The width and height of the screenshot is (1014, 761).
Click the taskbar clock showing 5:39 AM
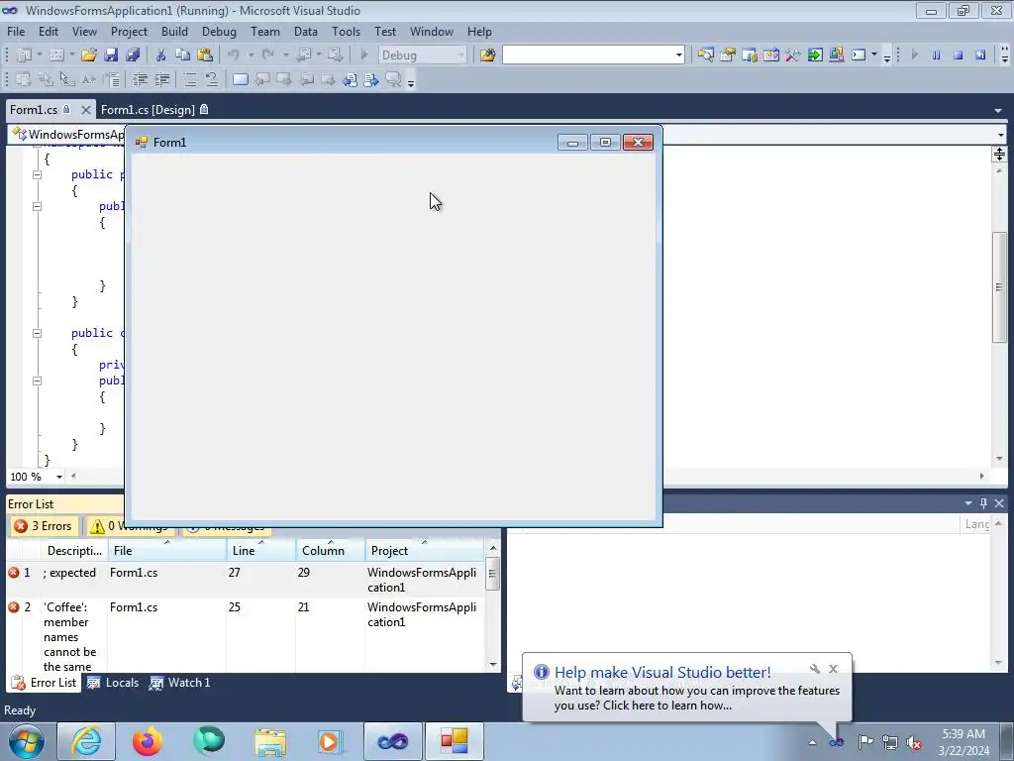coord(963,742)
